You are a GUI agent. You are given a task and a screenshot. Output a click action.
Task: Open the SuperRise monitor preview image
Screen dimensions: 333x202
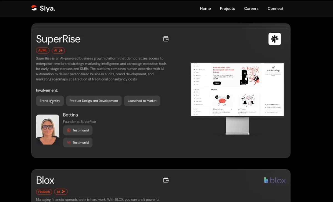click(238, 98)
